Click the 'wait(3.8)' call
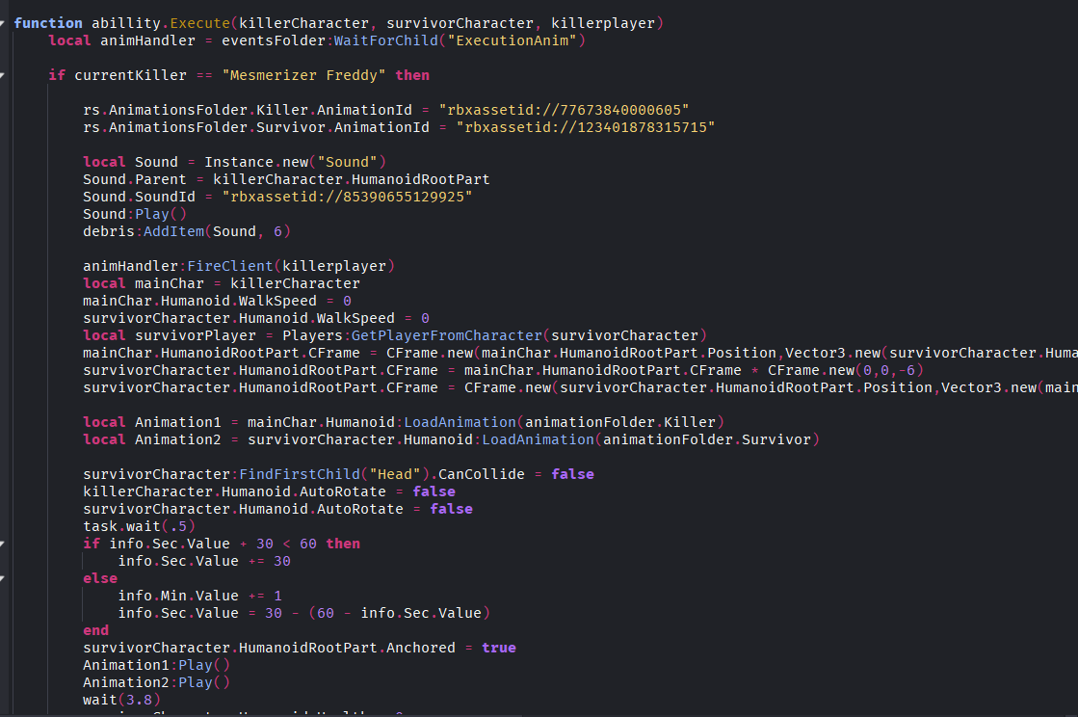This screenshot has height=717, width=1078. click(x=121, y=700)
